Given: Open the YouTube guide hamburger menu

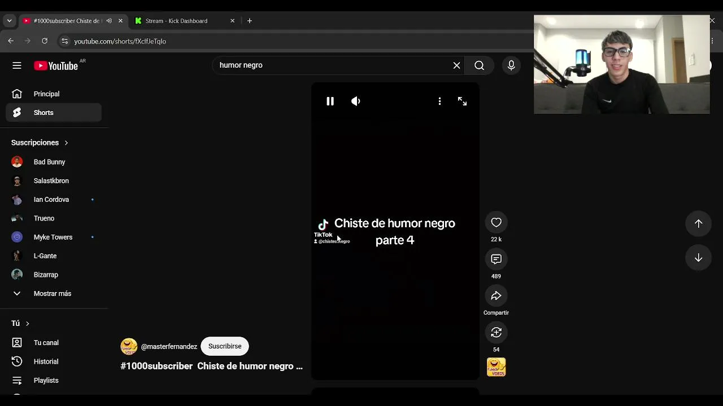Looking at the screenshot, I should tap(17, 65).
